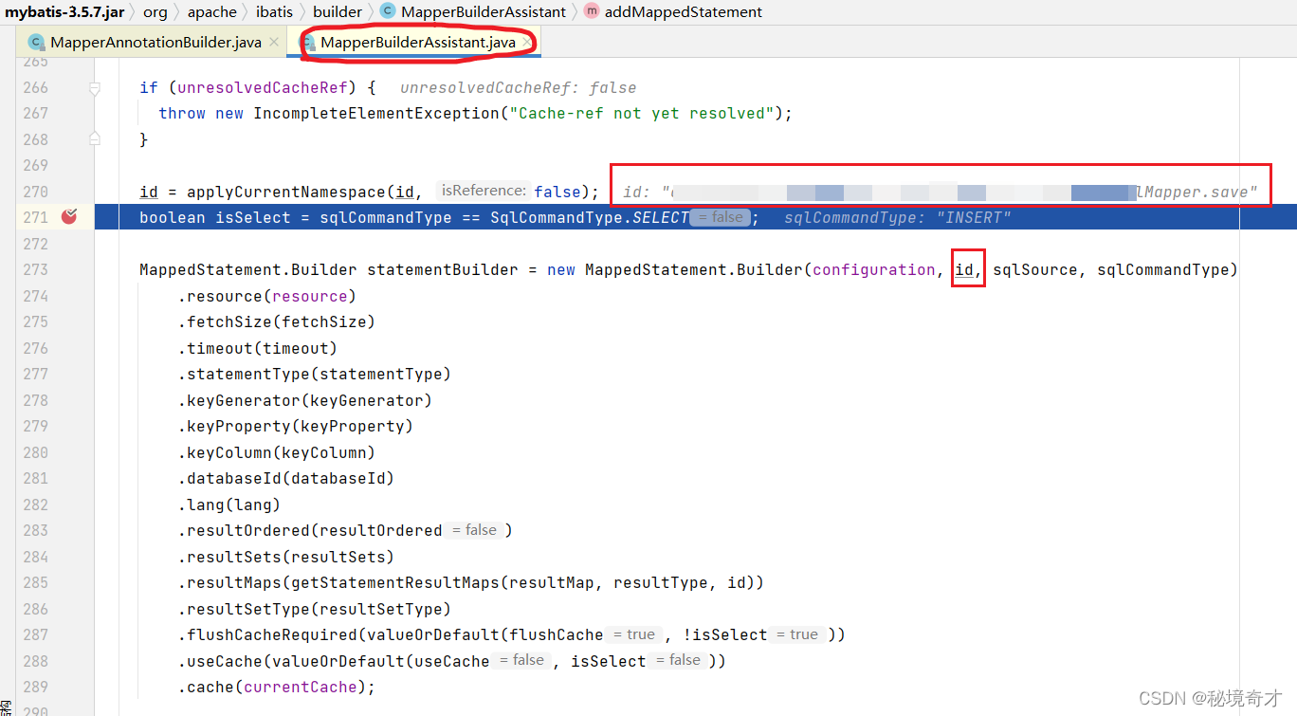
Task: Click the .cache(currentCache) call
Action: (276, 688)
